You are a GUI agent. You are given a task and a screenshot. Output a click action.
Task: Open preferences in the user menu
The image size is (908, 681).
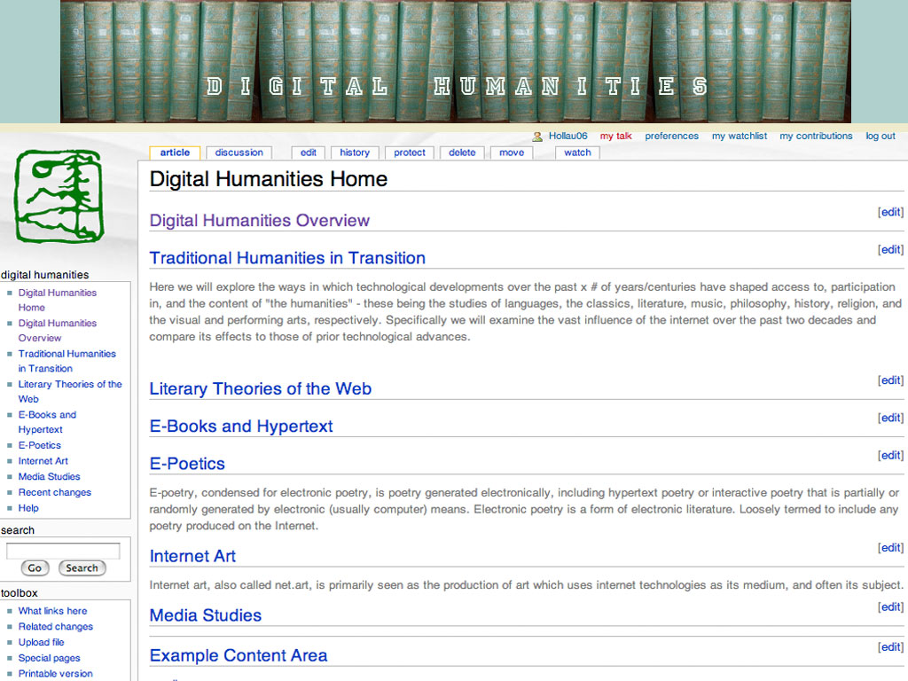[672, 136]
